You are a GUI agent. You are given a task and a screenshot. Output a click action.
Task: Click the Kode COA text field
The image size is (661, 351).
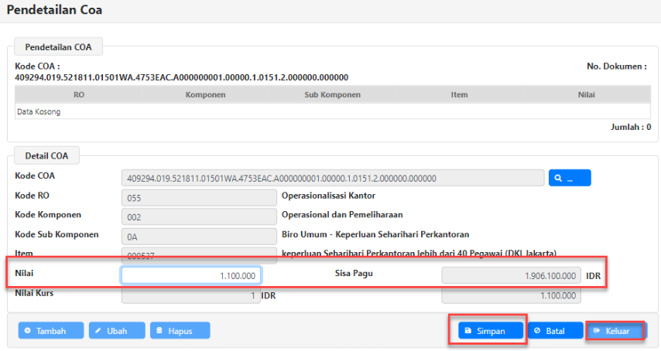coord(332,178)
